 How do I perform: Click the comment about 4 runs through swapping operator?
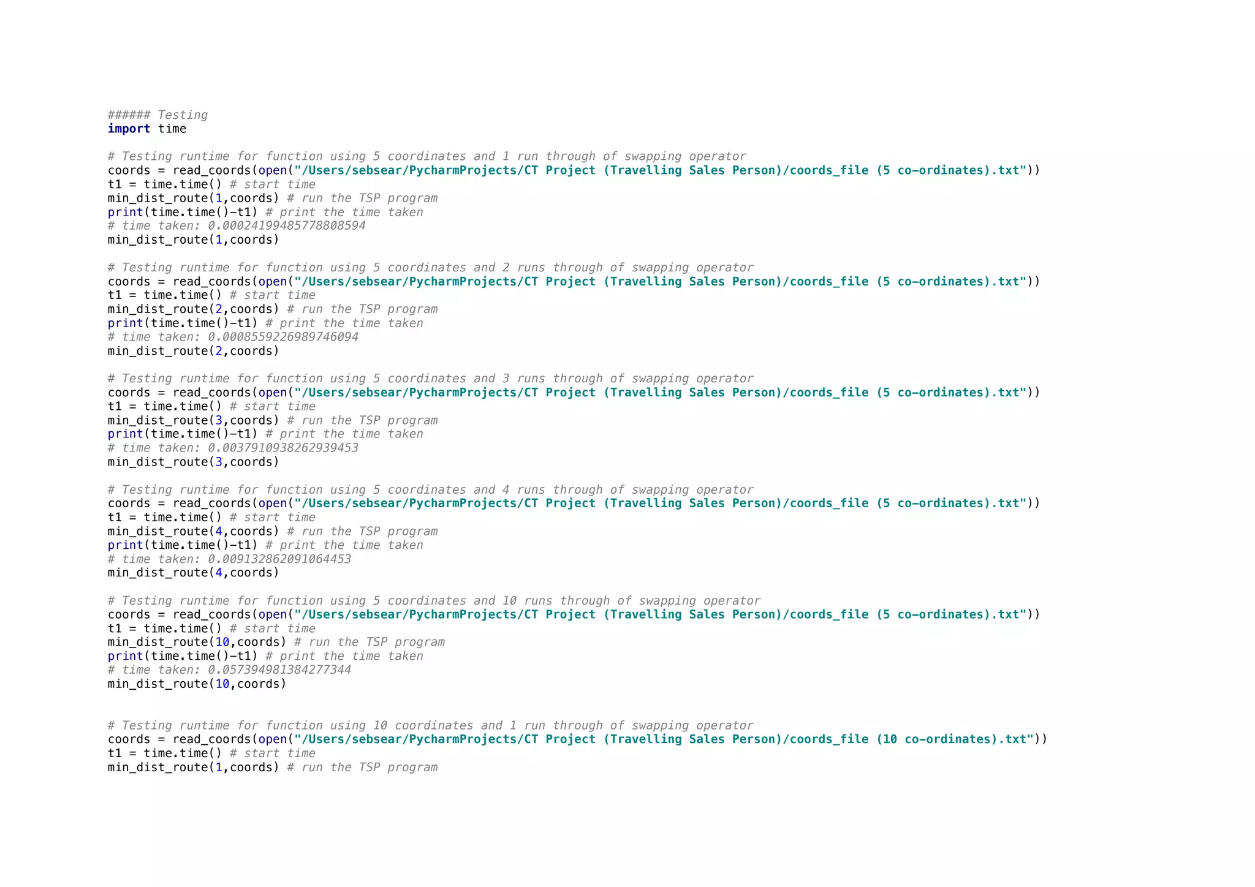pyautogui.click(x=430, y=489)
